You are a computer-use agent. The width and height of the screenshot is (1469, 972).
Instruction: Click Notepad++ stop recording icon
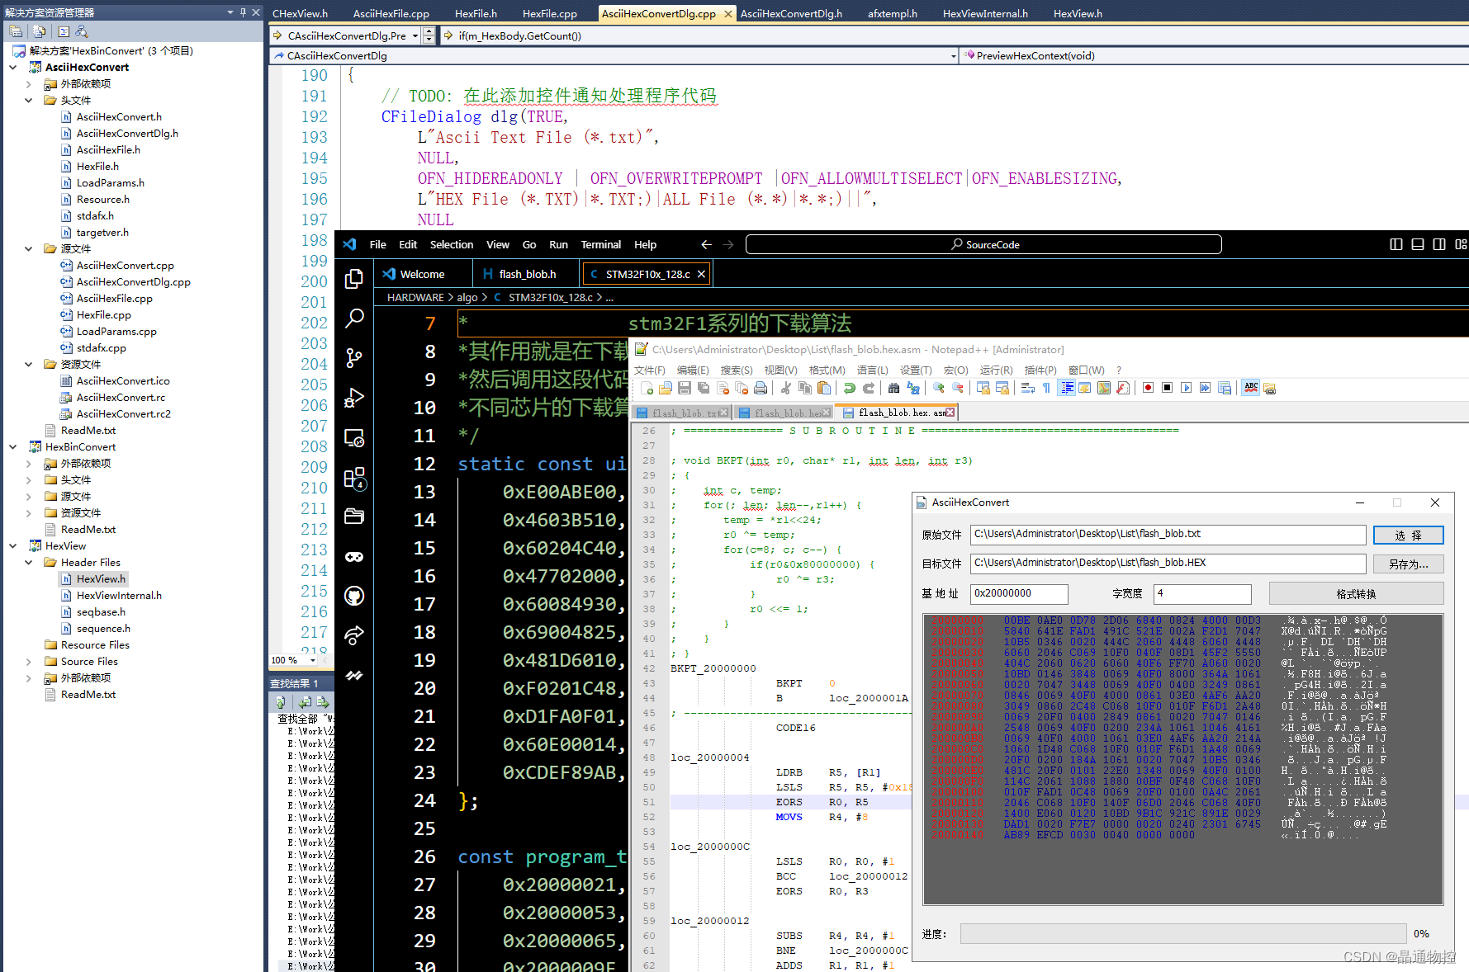coord(1167,388)
